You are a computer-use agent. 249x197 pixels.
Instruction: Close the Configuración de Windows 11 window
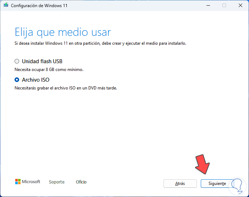(x=240, y=6)
